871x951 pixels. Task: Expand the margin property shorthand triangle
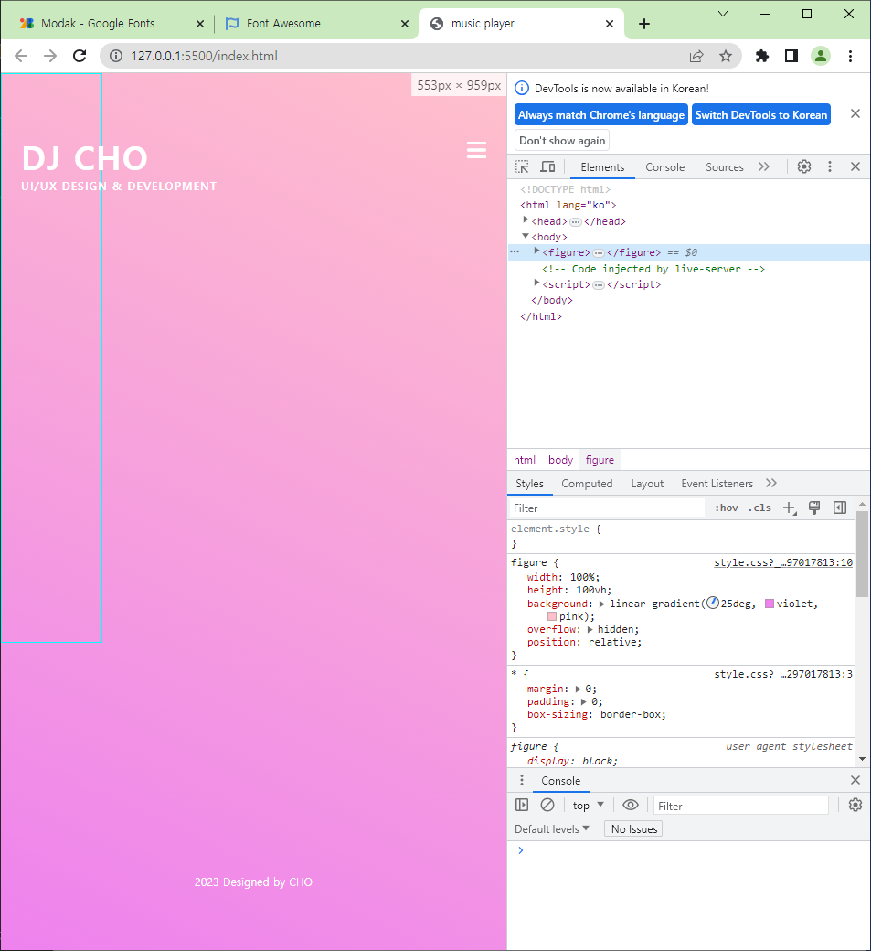tap(578, 689)
